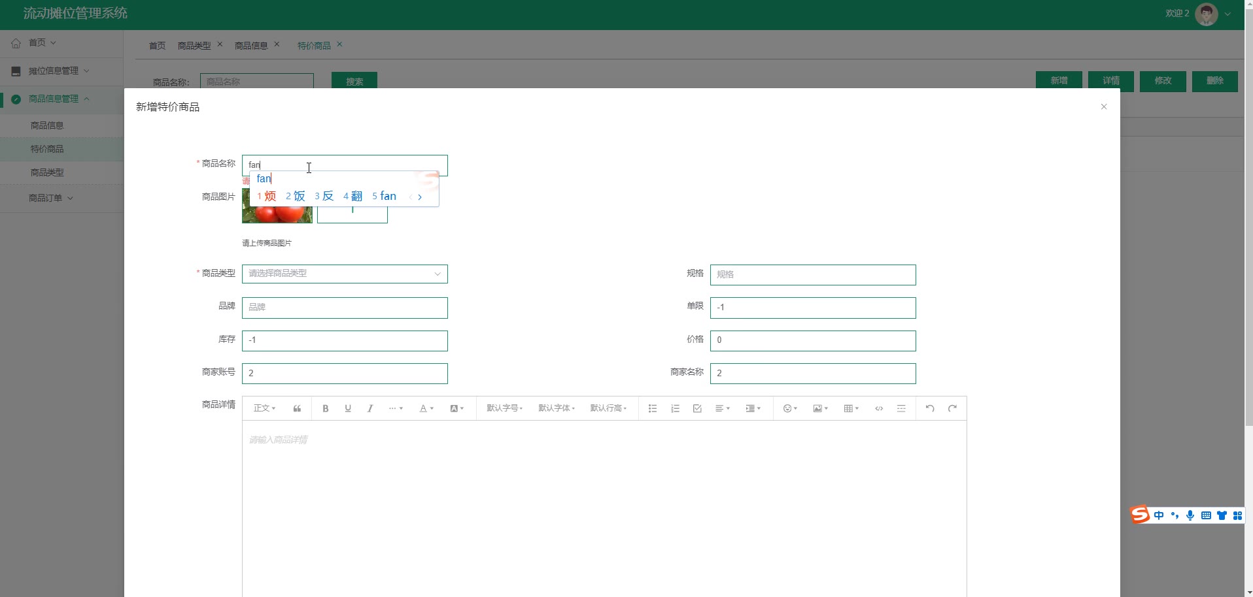Click the 商家账号 input field

pos(345,374)
